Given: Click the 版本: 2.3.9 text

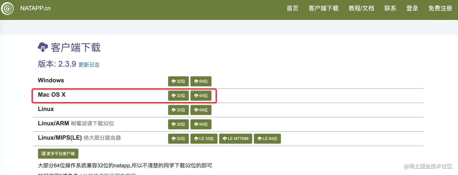Looking at the screenshot, I should coord(57,64).
